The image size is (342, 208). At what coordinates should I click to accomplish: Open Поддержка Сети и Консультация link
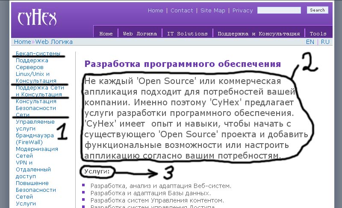[40, 91]
